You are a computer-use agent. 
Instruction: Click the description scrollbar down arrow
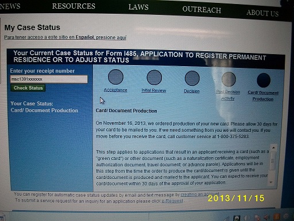(x=271, y=182)
